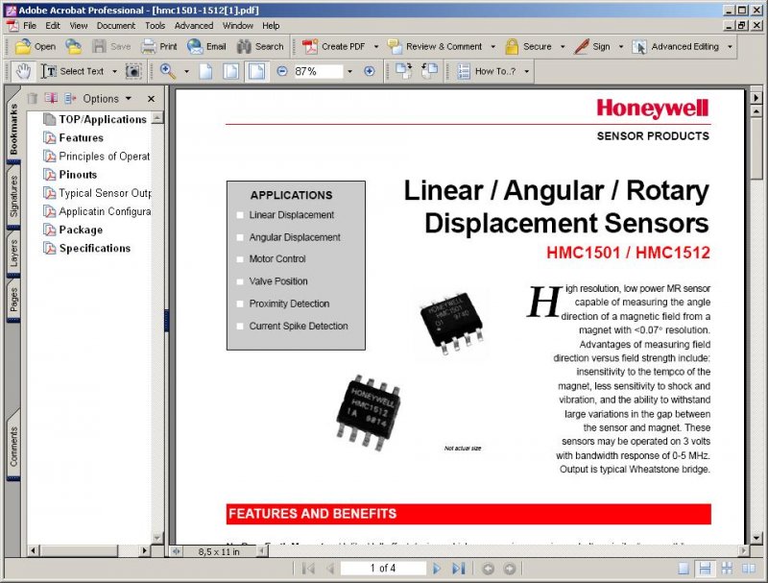
Task: Open Review & Comment dropdown arrow
Action: pyautogui.click(x=493, y=46)
